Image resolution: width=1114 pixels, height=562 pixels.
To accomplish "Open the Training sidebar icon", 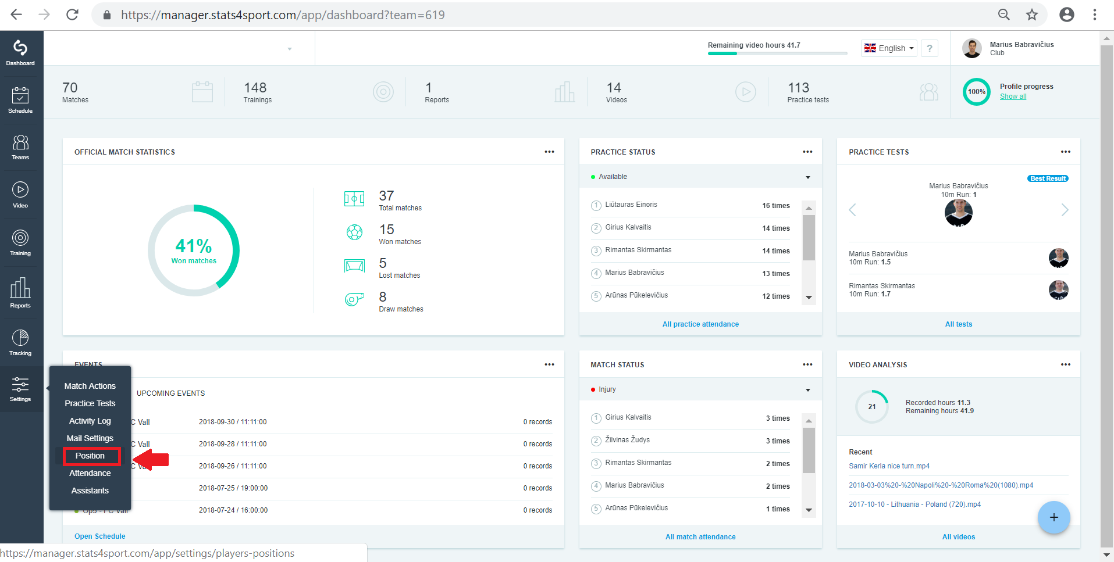I will (20, 243).
